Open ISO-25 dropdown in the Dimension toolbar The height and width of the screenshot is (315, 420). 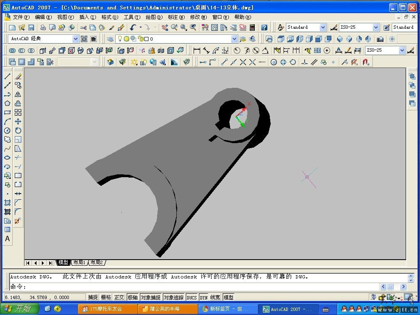(x=402, y=50)
